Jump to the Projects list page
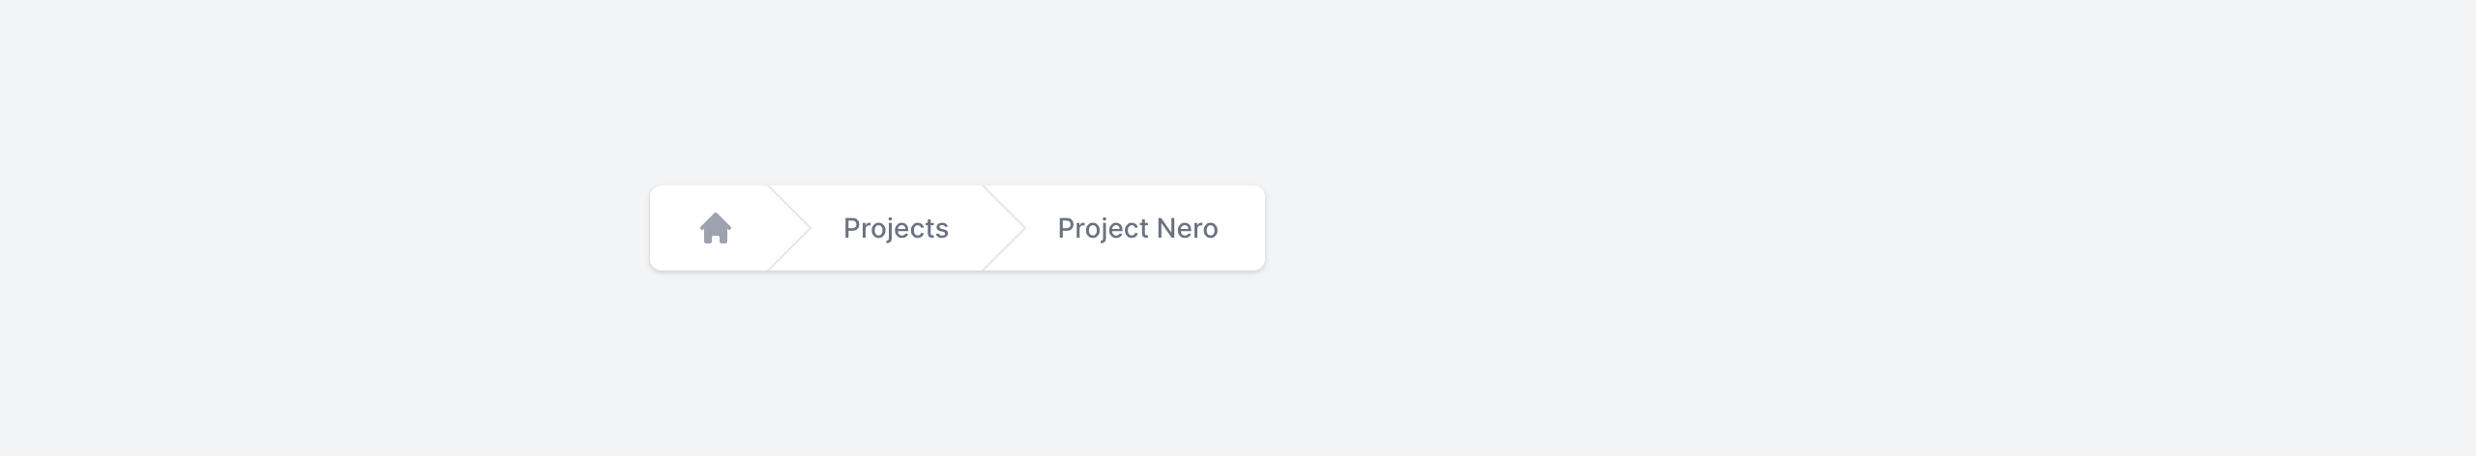 (896, 228)
